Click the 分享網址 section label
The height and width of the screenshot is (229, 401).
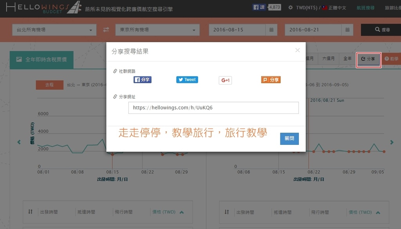pos(127,97)
